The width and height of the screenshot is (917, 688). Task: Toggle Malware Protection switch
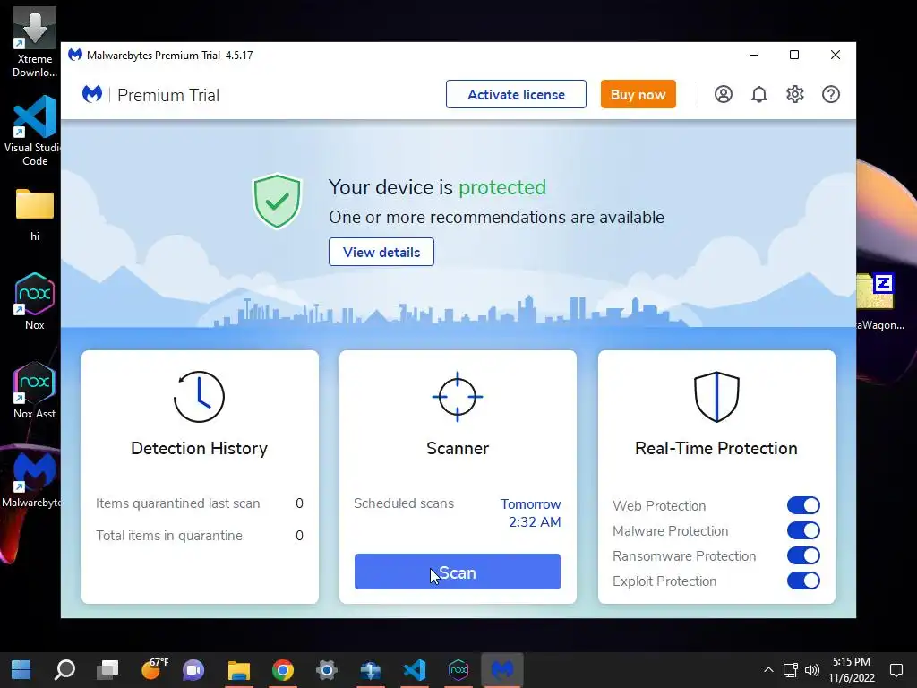[803, 530]
